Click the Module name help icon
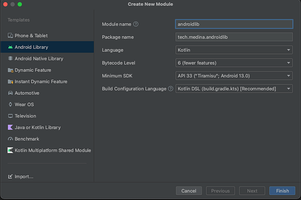This screenshot has width=301, height=200. pos(136,24)
